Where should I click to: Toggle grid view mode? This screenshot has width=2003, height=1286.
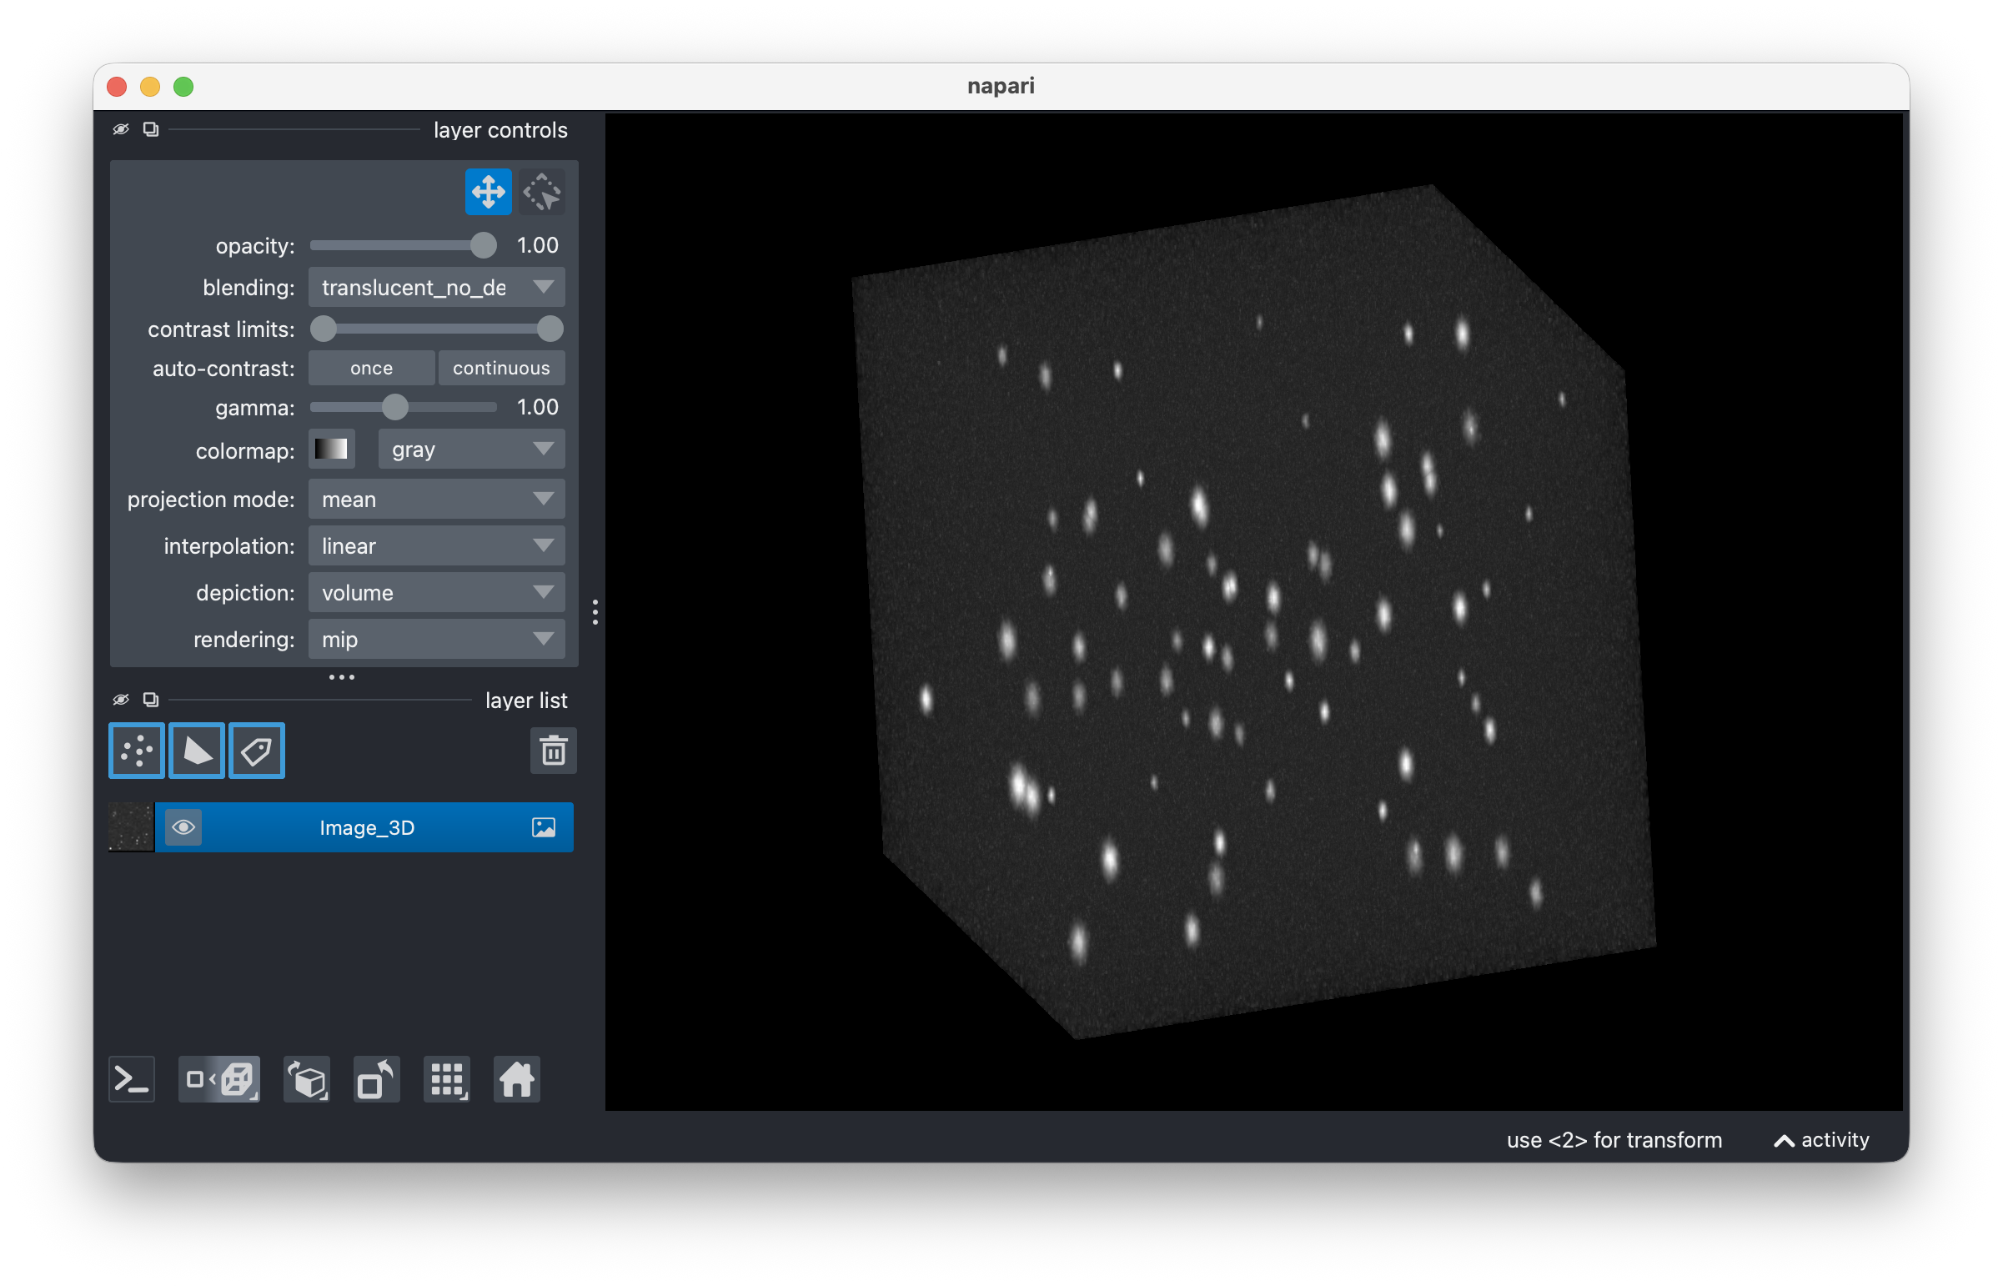tap(447, 1080)
